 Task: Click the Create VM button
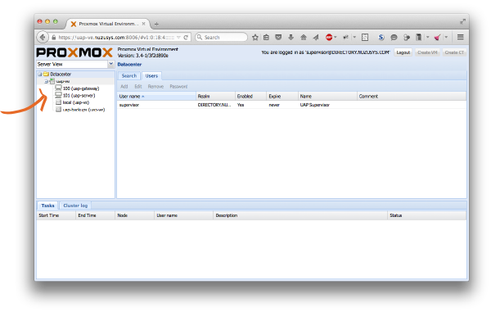[427, 52]
